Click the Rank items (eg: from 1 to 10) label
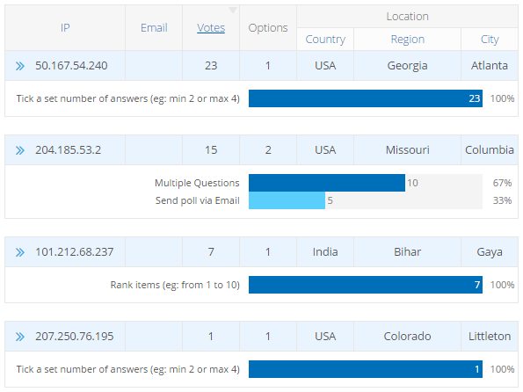This screenshot has height=392, width=523. pos(175,285)
